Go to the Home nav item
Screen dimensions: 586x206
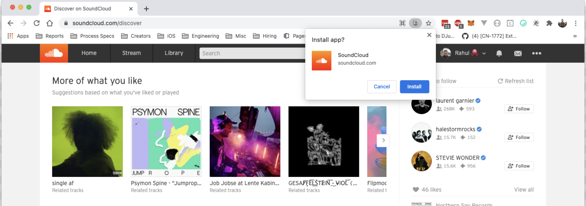tap(89, 53)
